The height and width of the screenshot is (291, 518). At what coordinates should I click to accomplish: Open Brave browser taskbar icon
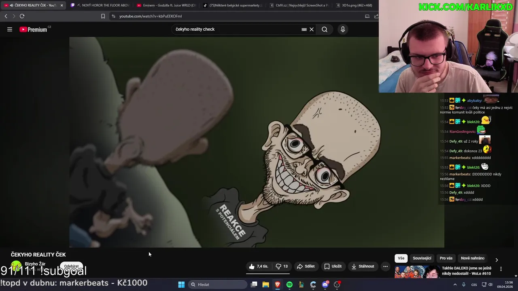pos(278,285)
